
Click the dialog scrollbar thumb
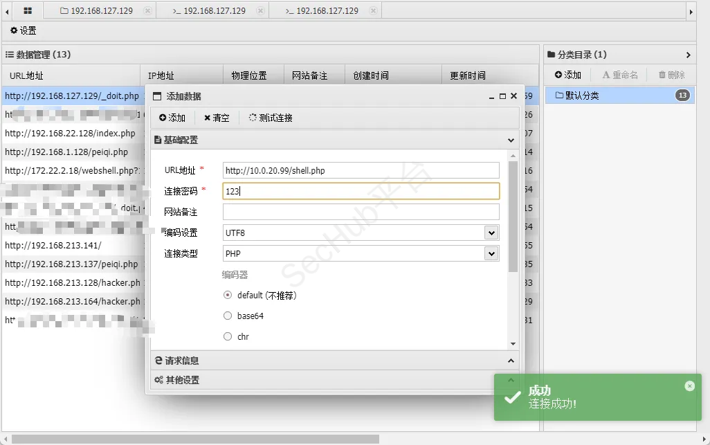coord(513,217)
